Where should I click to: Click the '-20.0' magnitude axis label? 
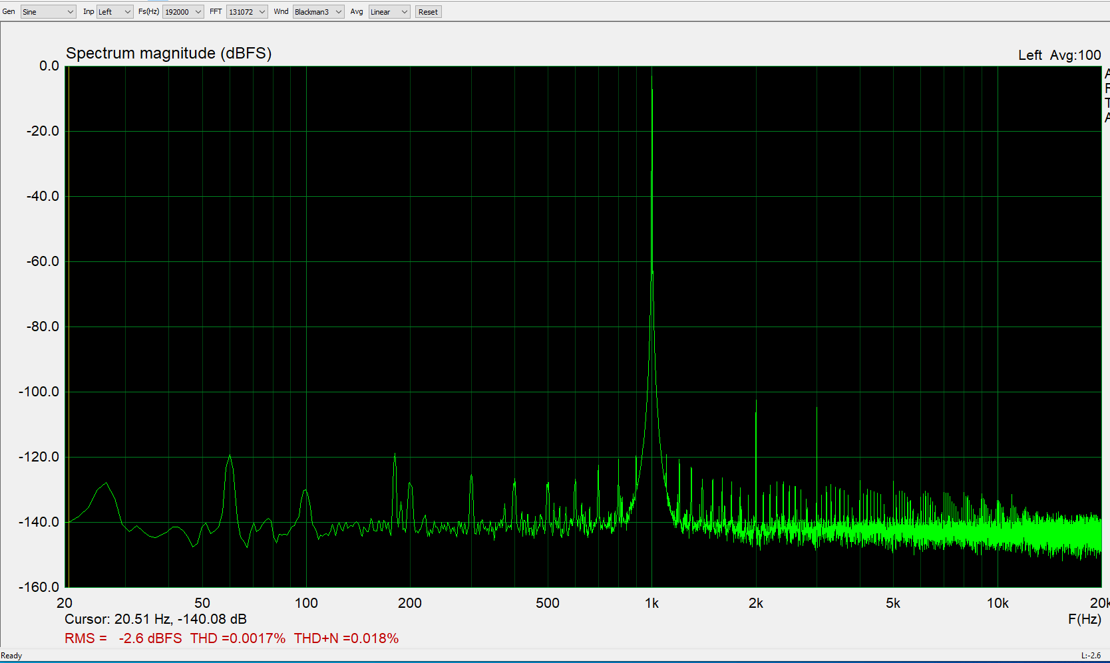(x=43, y=131)
